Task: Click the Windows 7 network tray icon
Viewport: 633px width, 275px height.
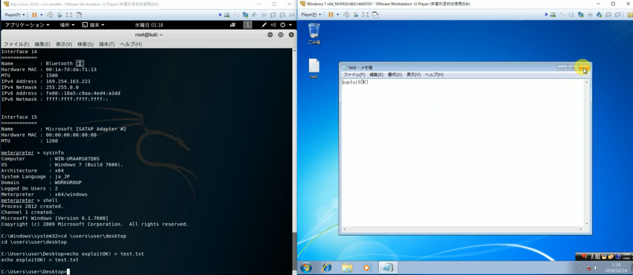Action: click(588, 268)
